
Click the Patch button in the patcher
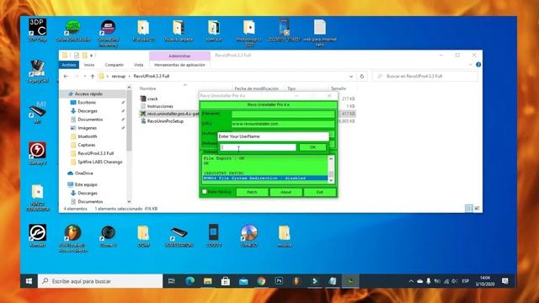(252, 192)
